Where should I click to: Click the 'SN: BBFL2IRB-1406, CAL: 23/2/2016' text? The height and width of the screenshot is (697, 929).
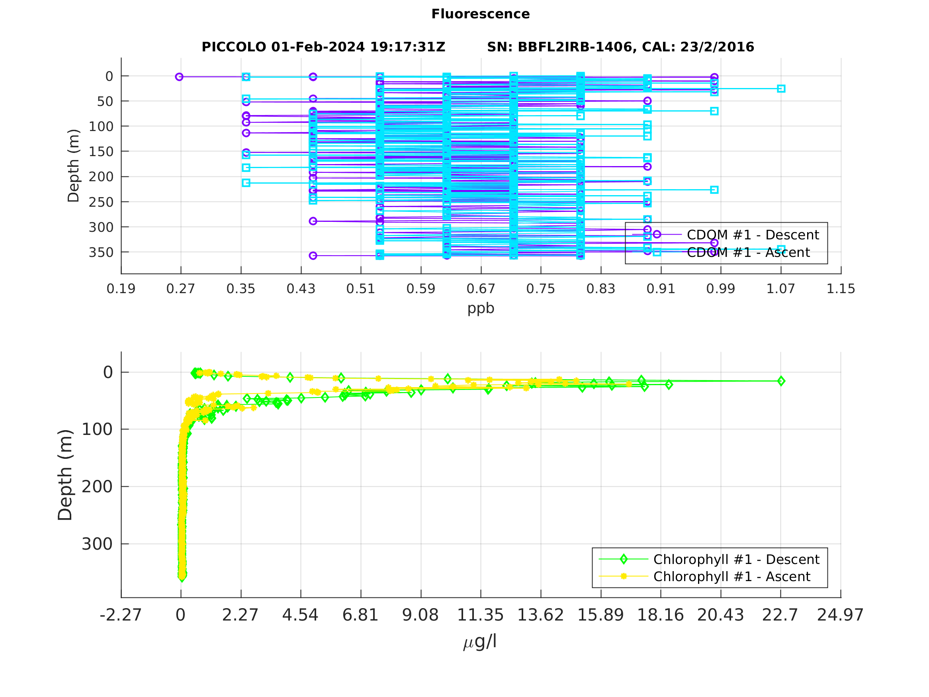click(x=620, y=47)
